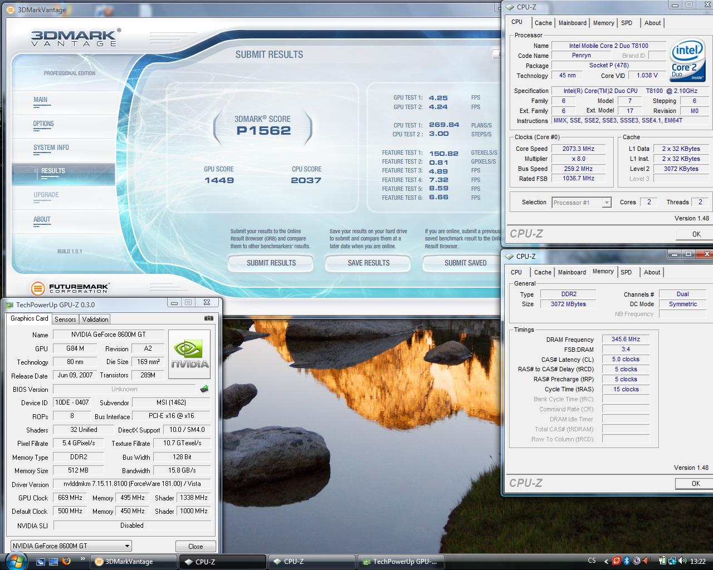Open the Processor #1 selection dropdown
The image size is (713, 570).
coord(582,203)
